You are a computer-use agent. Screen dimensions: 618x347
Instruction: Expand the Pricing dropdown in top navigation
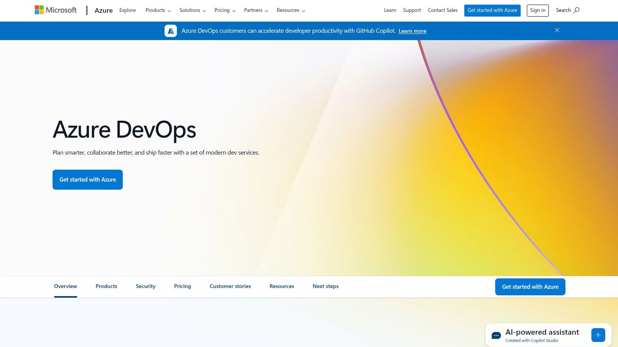tap(225, 10)
